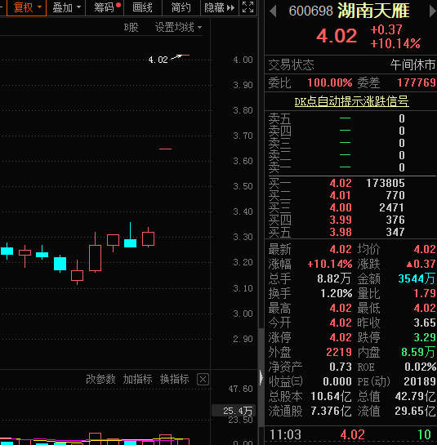Click 换指标 to switch indicator
This screenshot has width=437, height=445.
(174, 379)
